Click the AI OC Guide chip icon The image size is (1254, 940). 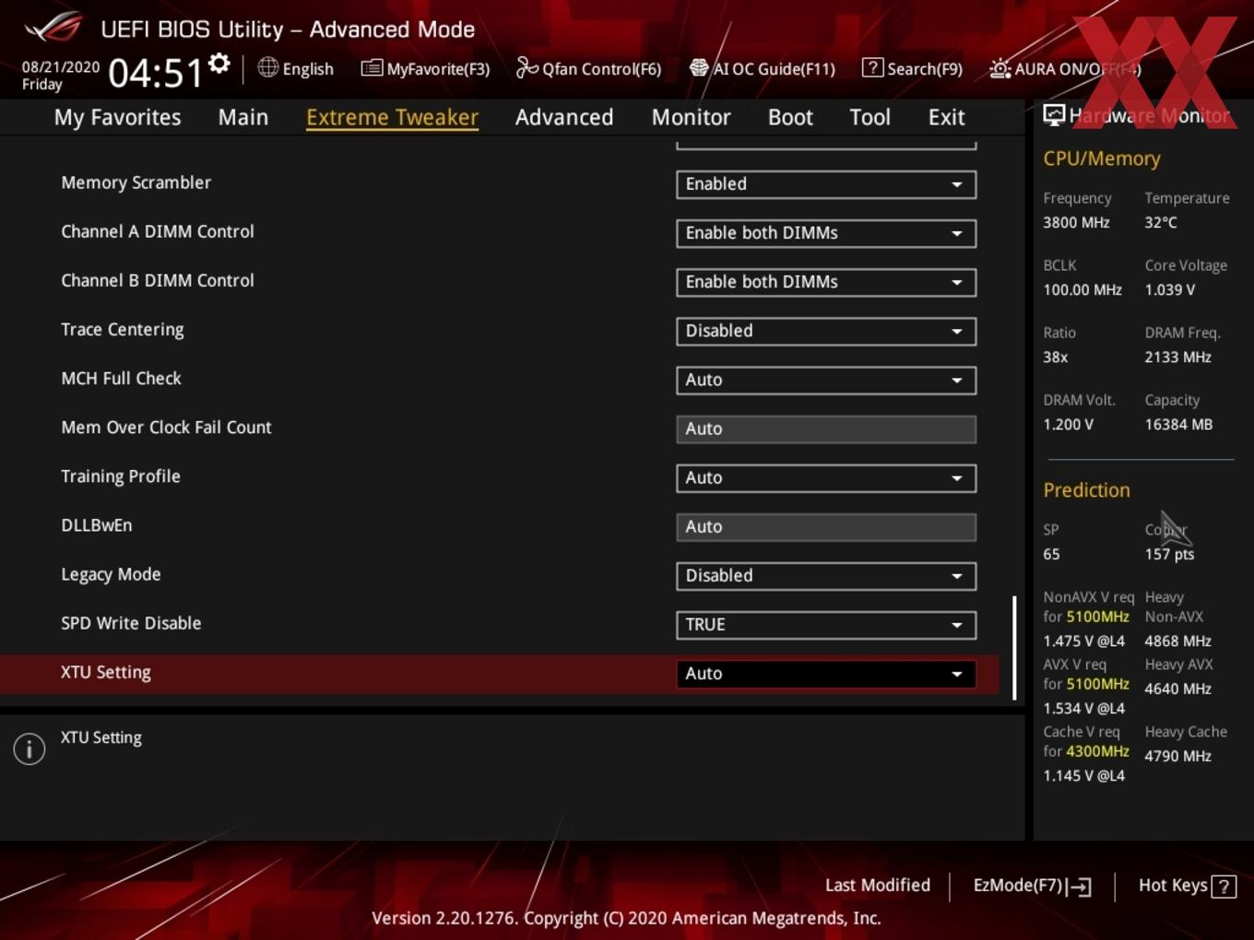pyautogui.click(x=699, y=67)
